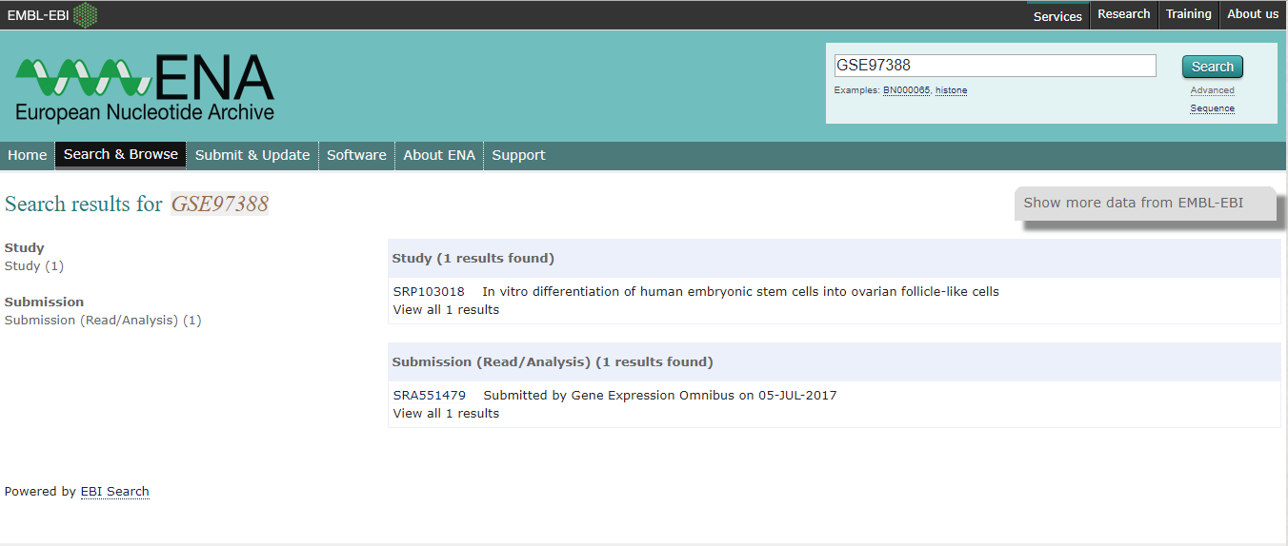Open study SRP103018 result
Viewport: 1288px width, 546px height.
point(428,292)
